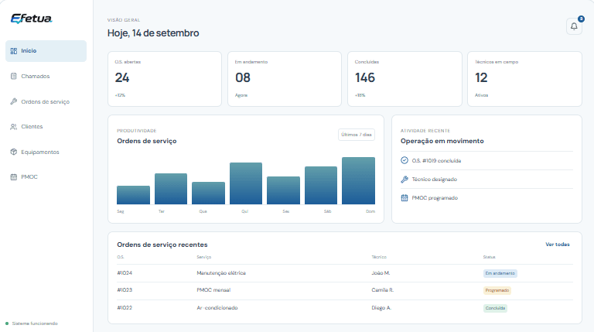Viewport: 594px width, 332px height.
Task: Click the Ar-condicionado service cell
Action: point(217,308)
